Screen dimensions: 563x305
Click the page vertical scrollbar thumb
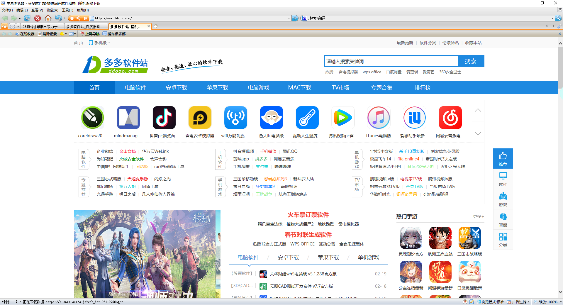coord(560,68)
